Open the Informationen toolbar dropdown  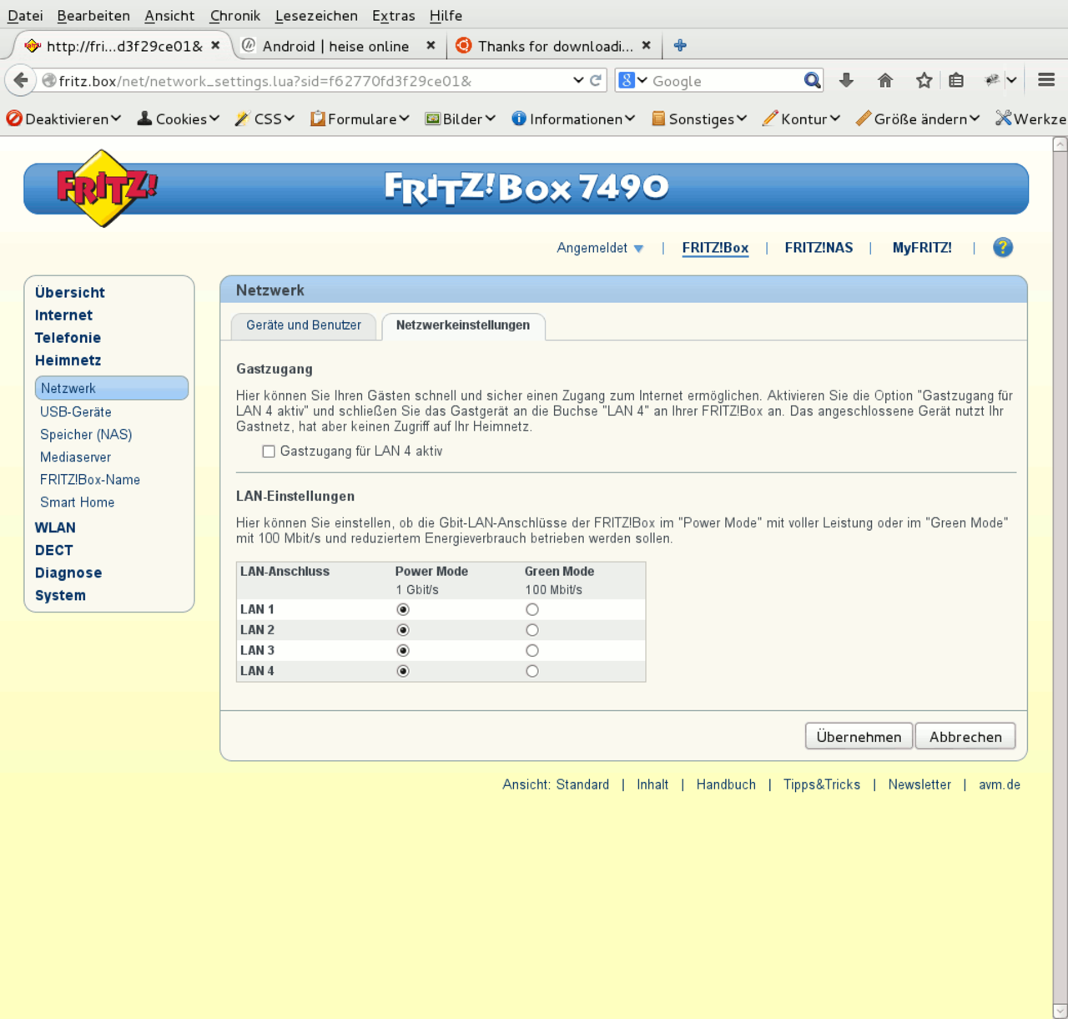(x=573, y=119)
